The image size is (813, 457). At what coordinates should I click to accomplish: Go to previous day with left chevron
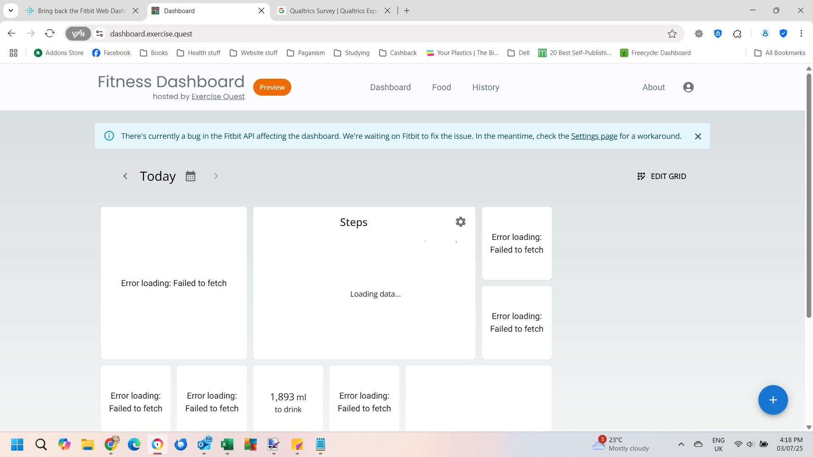(125, 176)
